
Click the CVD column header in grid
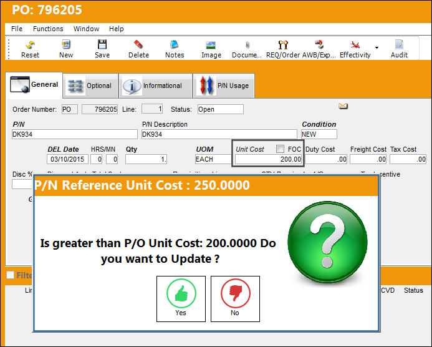click(388, 290)
